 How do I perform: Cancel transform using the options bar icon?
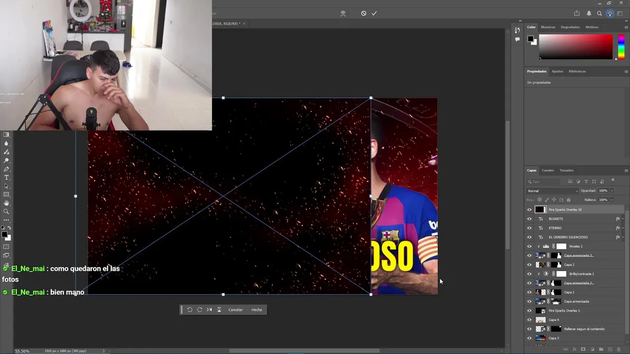[x=363, y=13]
